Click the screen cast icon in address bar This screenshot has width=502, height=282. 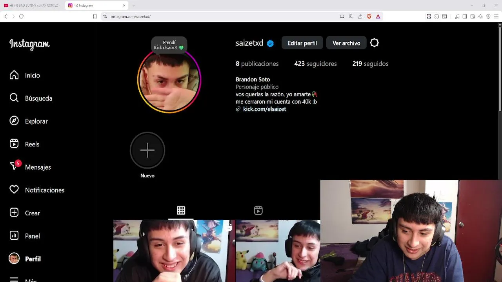[342, 16]
